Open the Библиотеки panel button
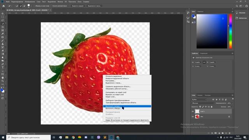The image size is (249, 140). pos(241,18)
